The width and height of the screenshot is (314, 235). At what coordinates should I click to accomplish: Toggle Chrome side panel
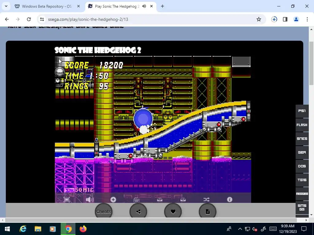tap(285, 19)
